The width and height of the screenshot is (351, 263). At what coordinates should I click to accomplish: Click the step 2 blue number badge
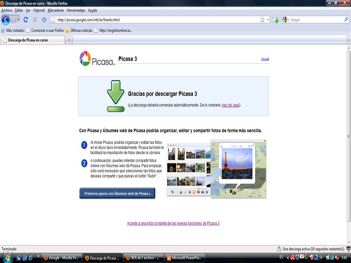(84, 163)
